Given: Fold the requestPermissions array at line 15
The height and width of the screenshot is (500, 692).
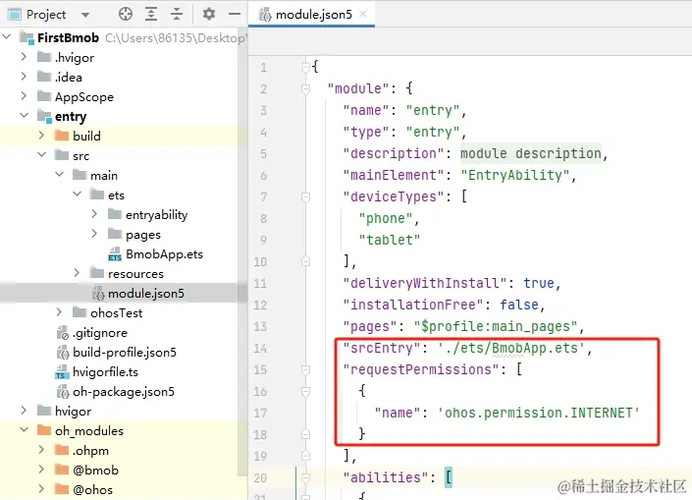Looking at the screenshot, I should pyautogui.click(x=305, y=369).
